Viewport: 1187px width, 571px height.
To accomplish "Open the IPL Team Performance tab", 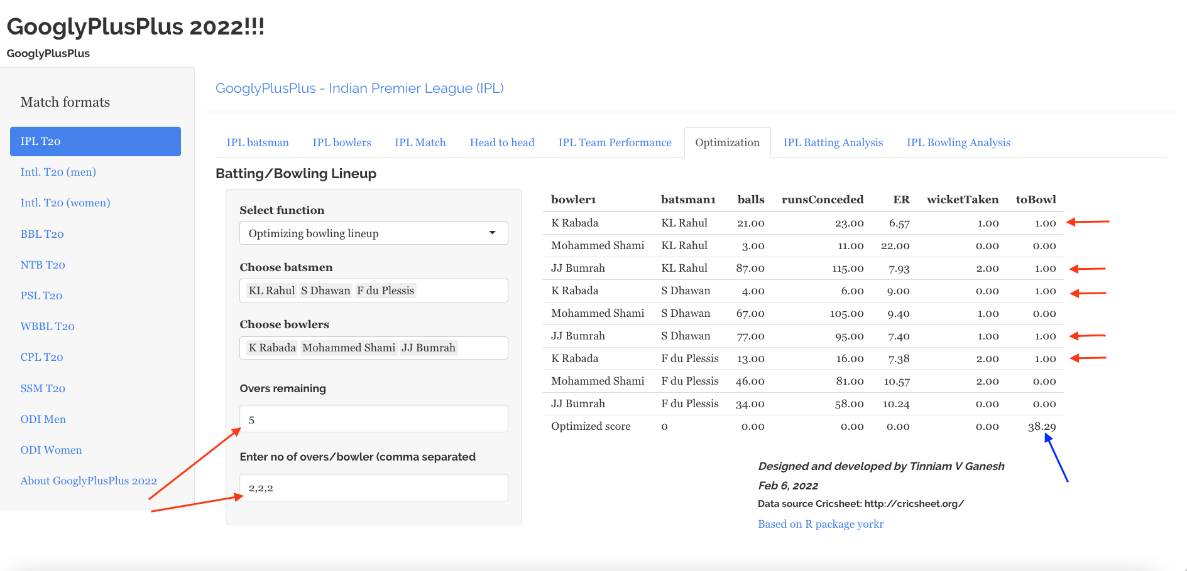I will (615, 142).
